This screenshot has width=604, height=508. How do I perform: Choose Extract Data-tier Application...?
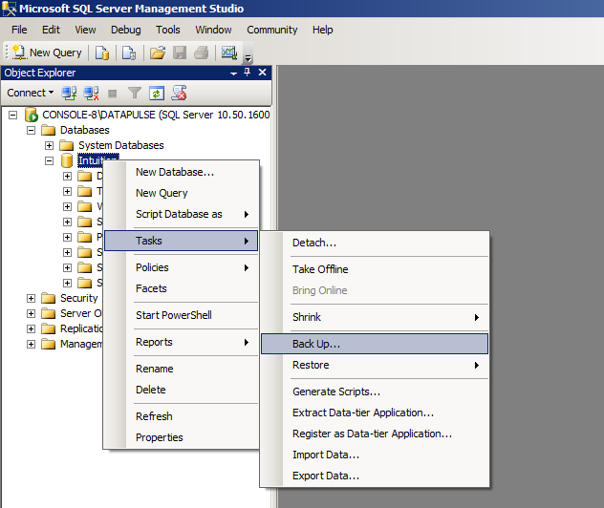coord(375,413)
